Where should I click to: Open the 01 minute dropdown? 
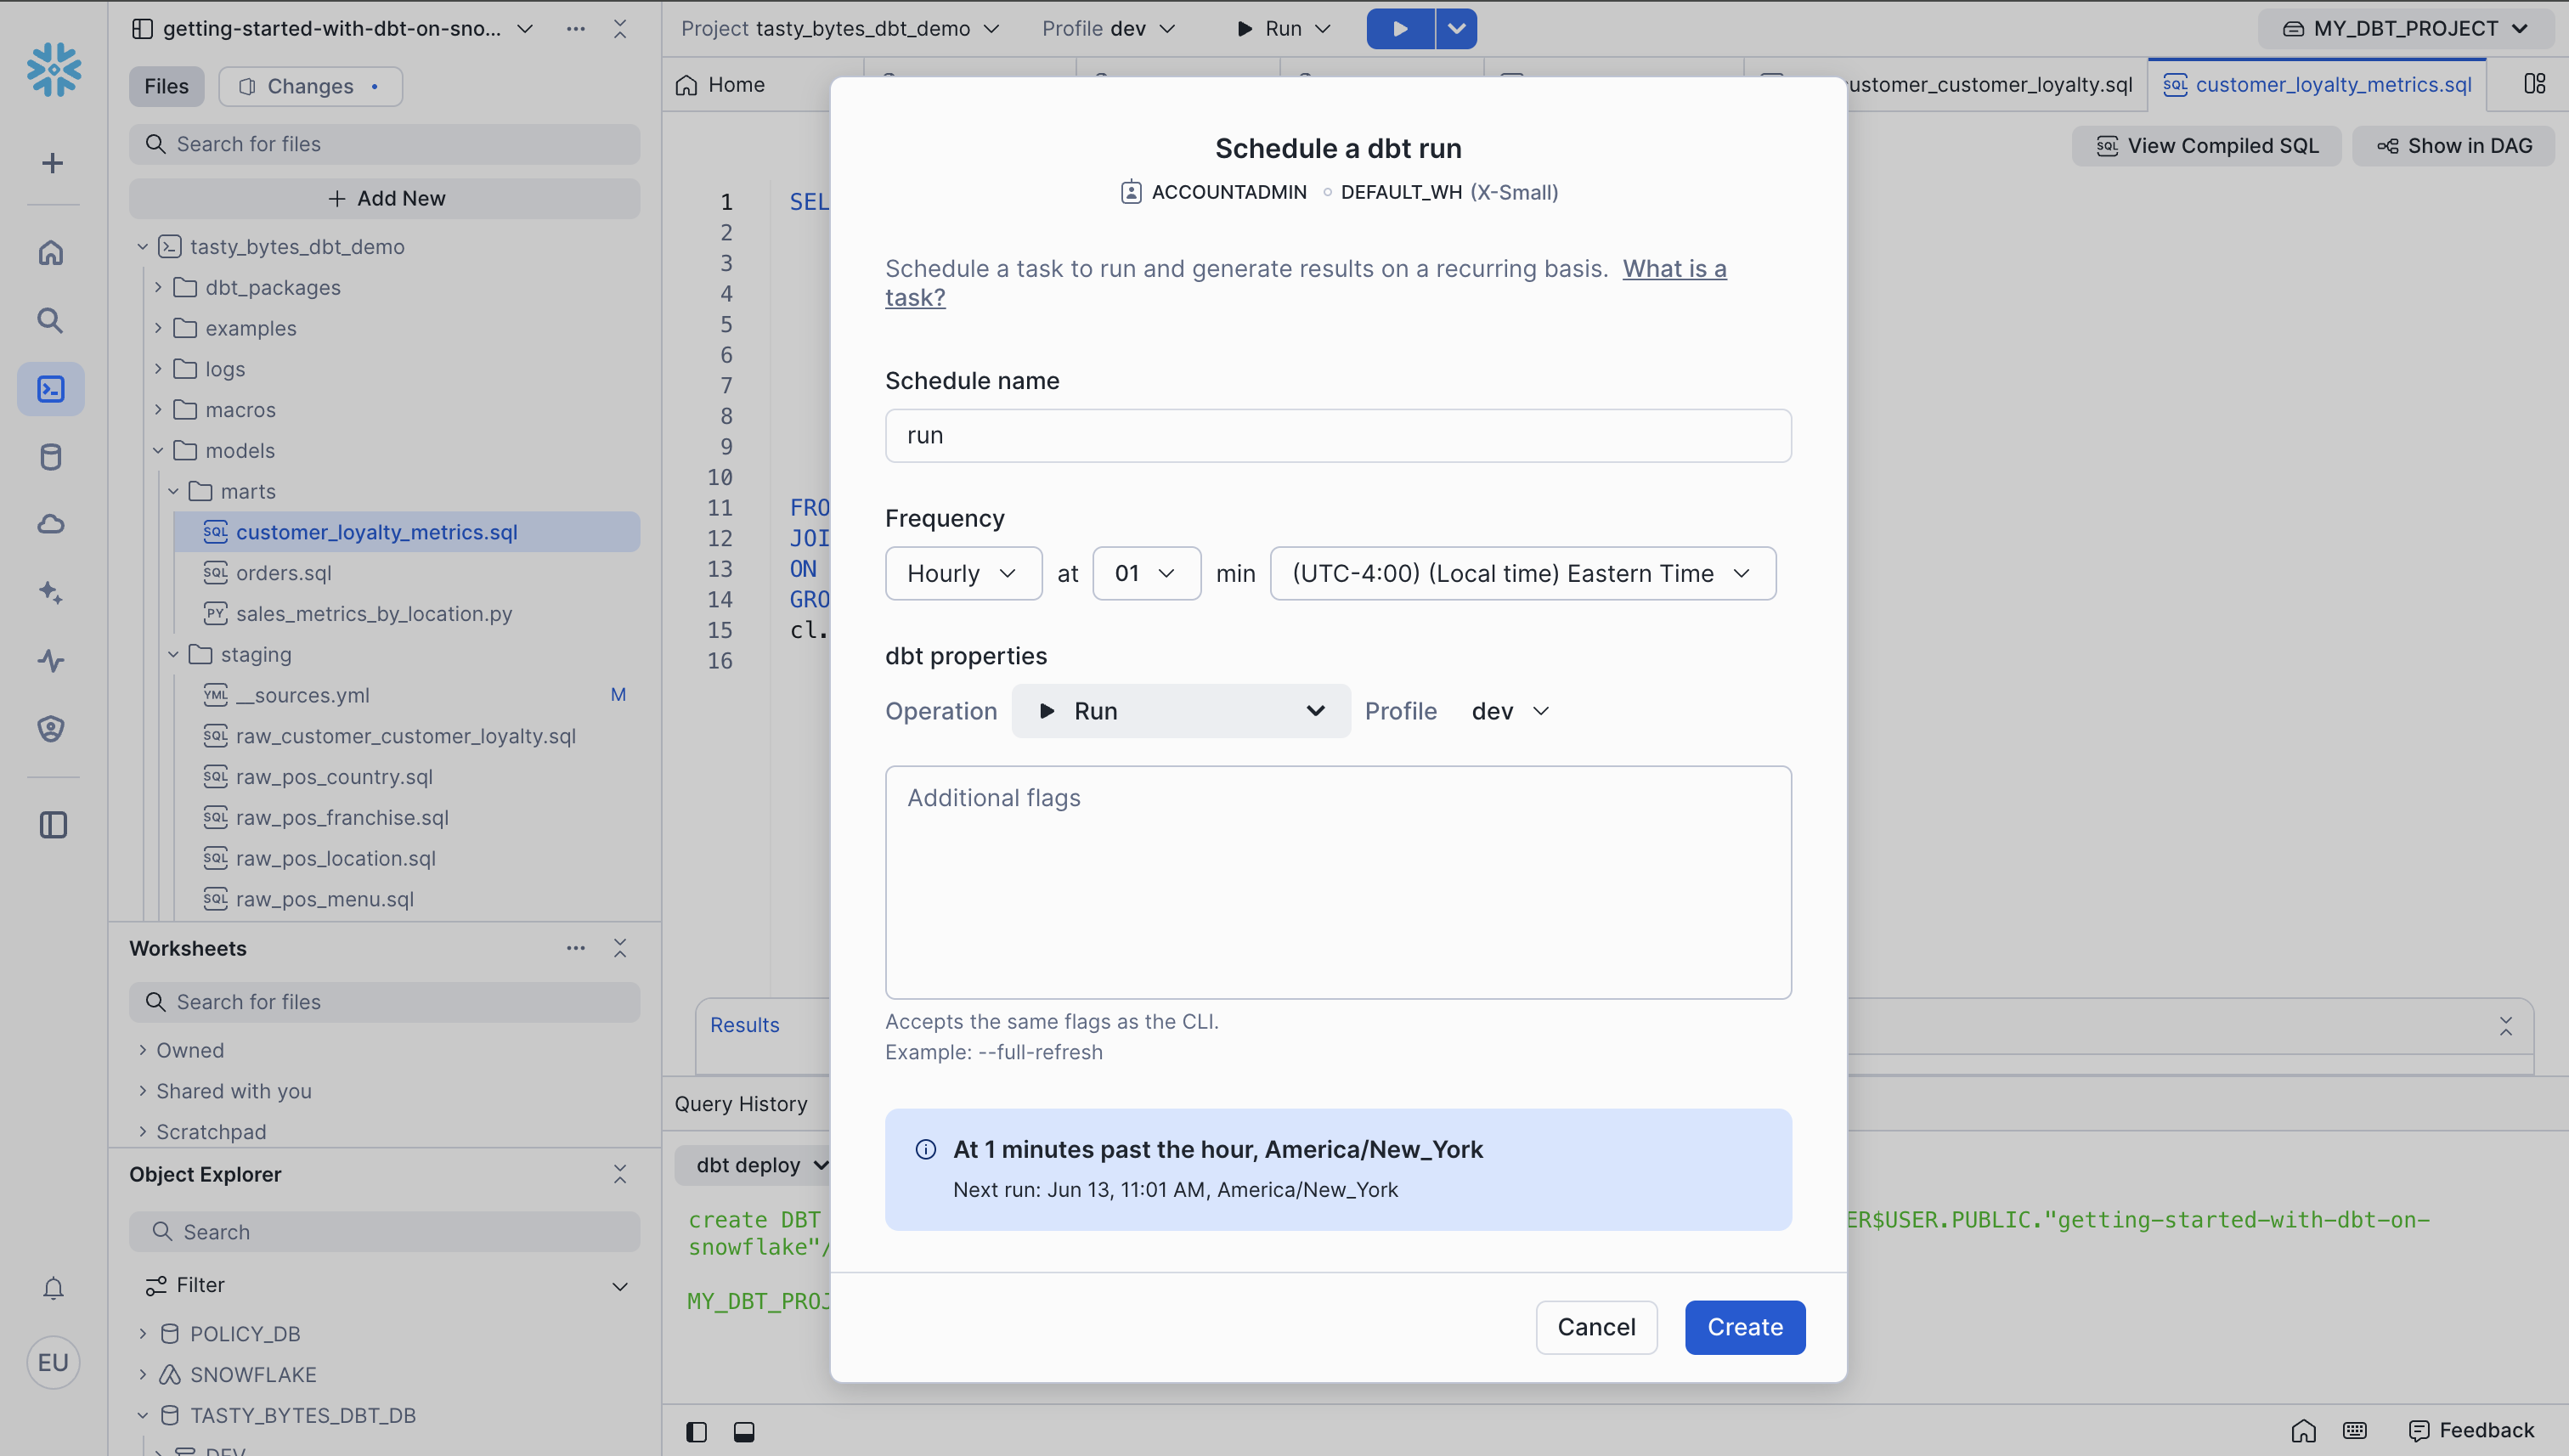[1146, 573]
